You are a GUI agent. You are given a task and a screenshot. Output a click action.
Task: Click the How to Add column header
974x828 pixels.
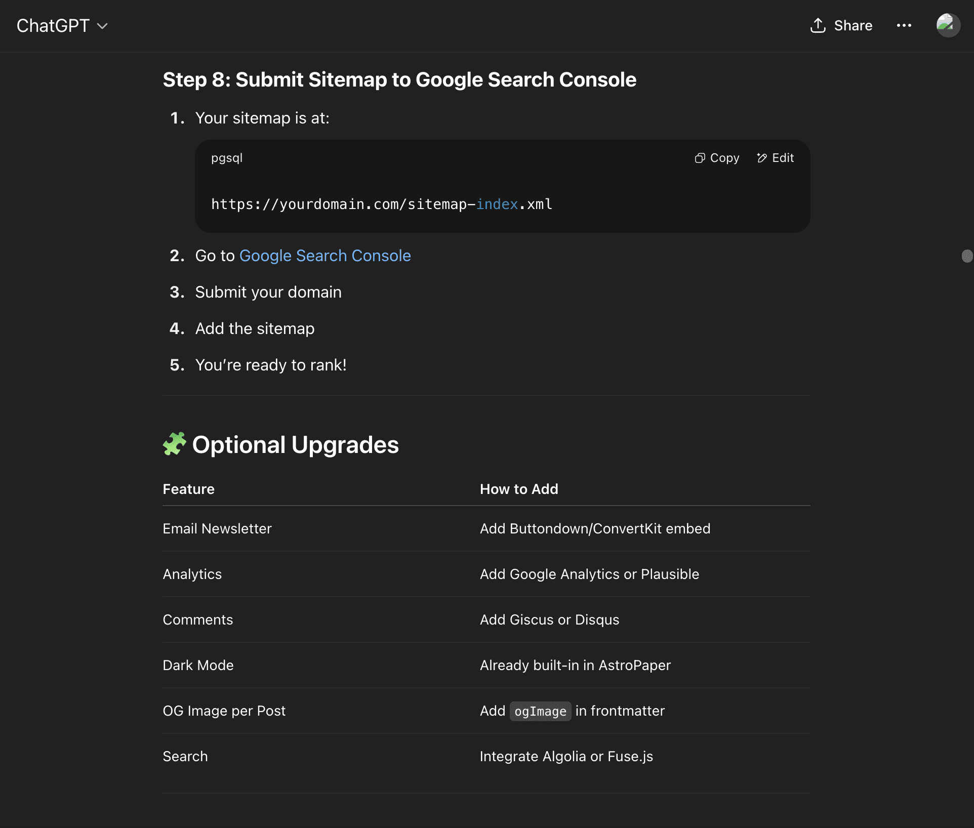click(x=519, y=489)
